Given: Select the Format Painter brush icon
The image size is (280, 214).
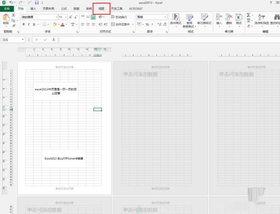Looking at the screenshot, I should click(x=13, y=26).
